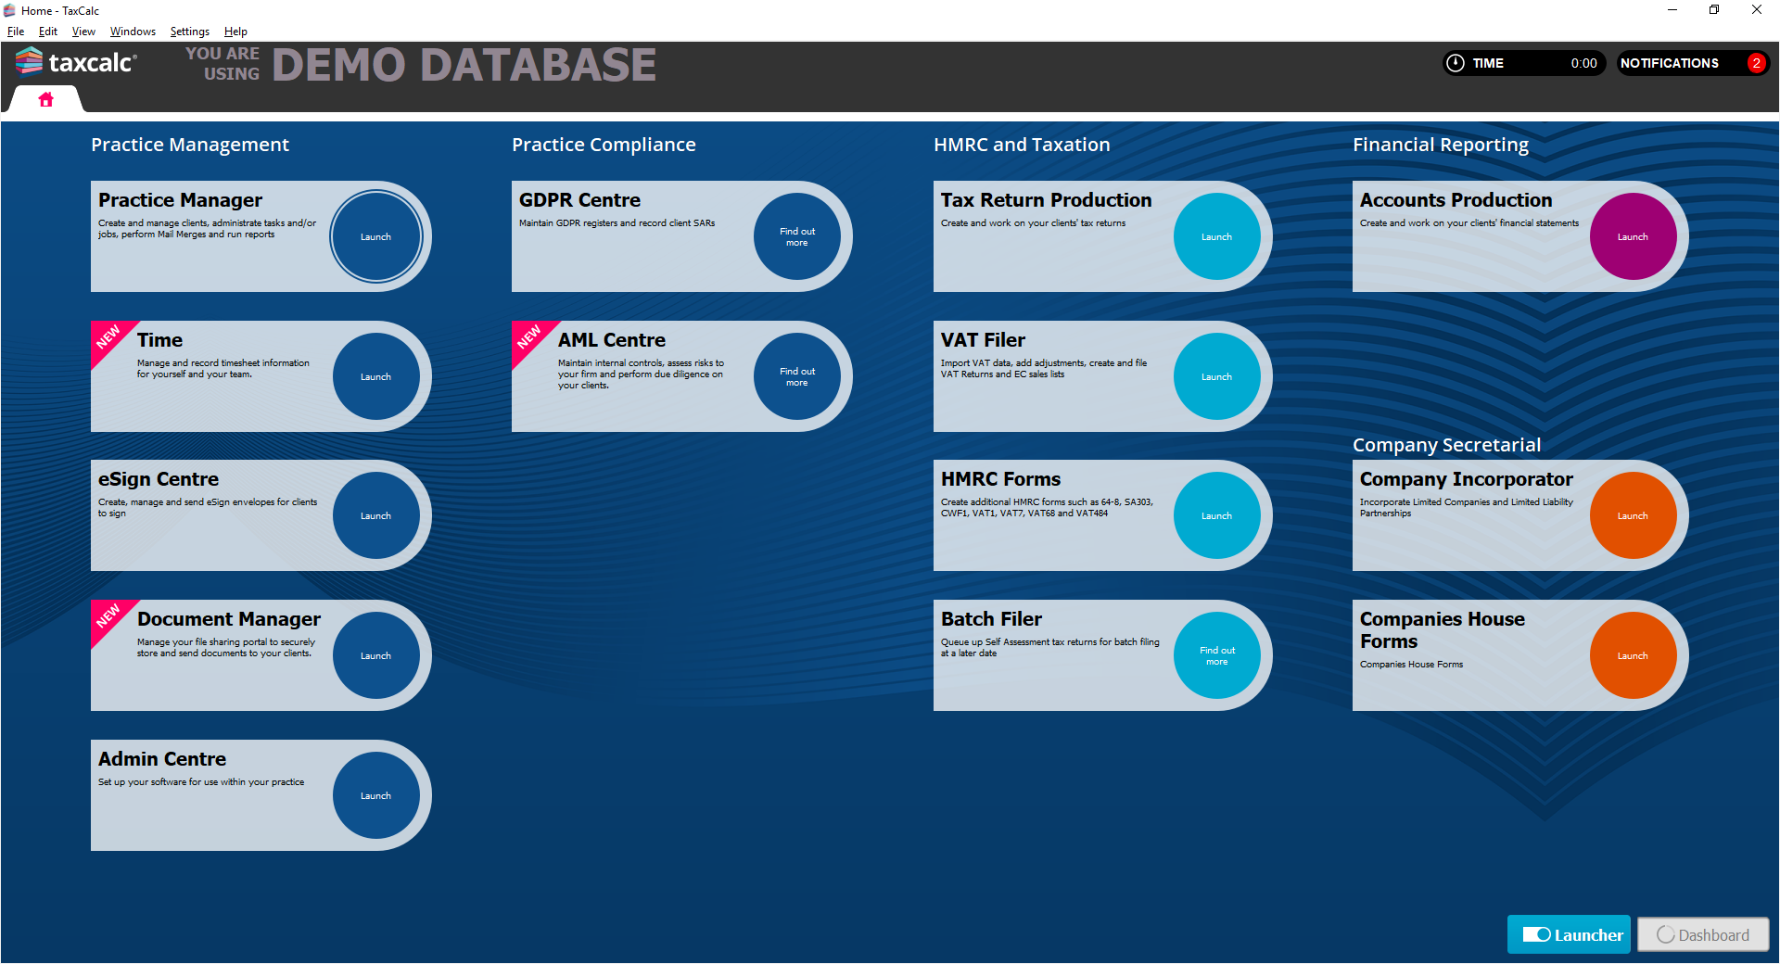
Task: Launch Practice Manager
Action: (375, 236)
